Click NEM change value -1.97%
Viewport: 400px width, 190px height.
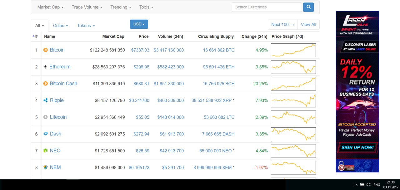tap(261, 168)
